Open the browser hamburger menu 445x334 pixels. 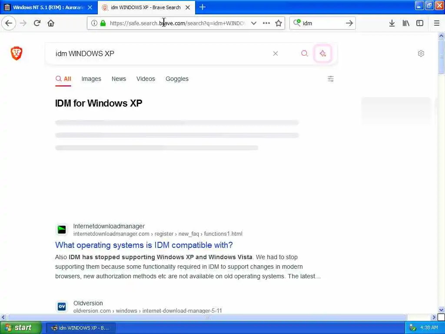tap(436, 23)
